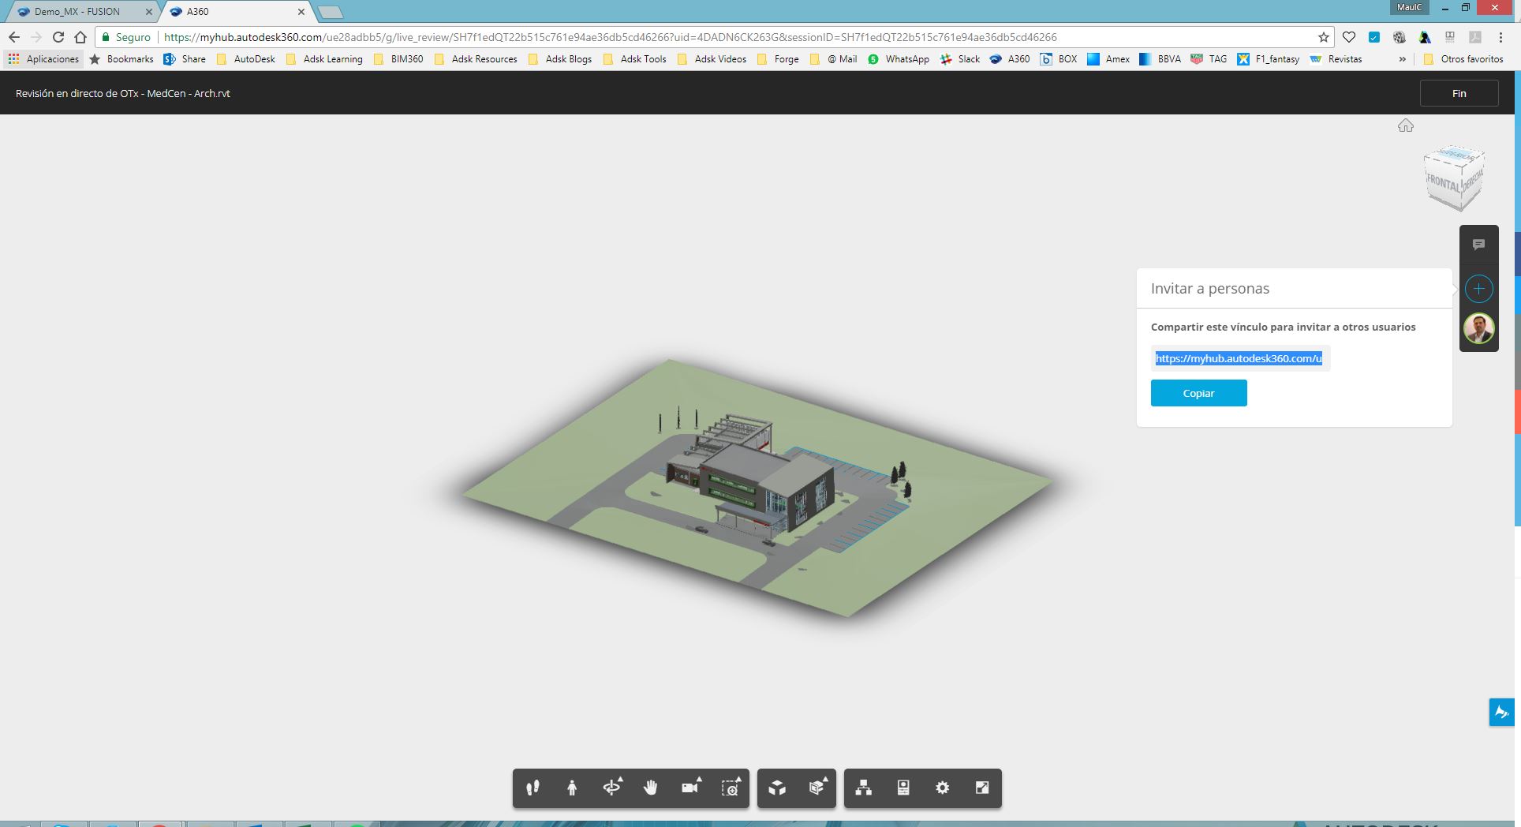Open the Otros favoritos folder

1463,59
